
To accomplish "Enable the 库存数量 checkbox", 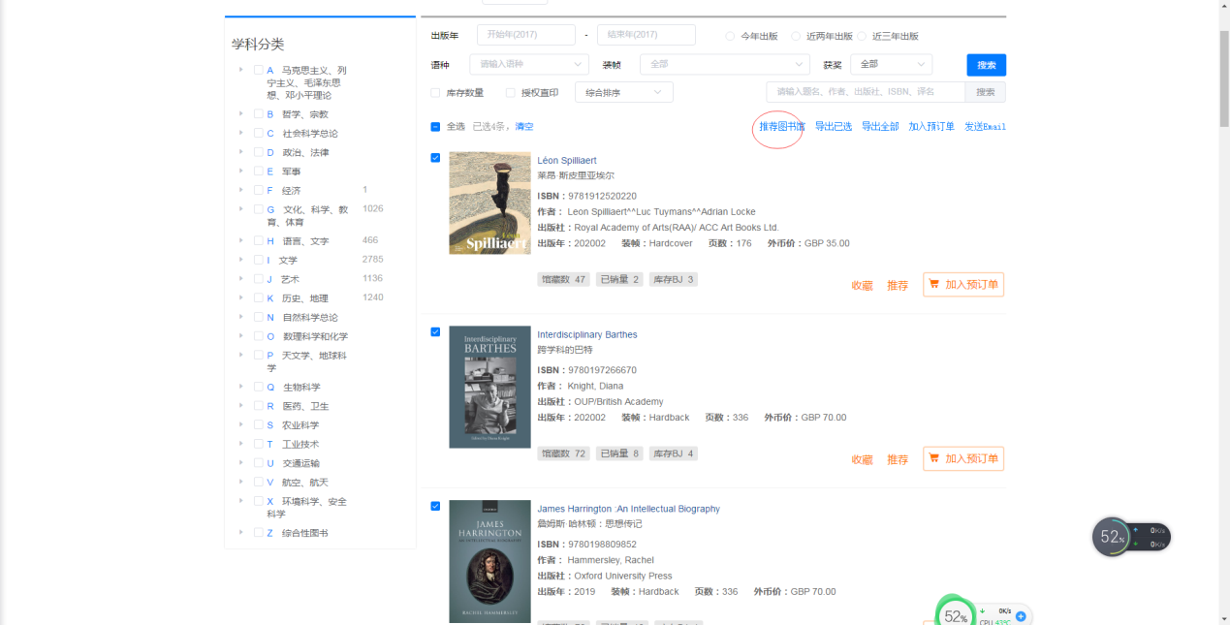I will click(435, 93).
